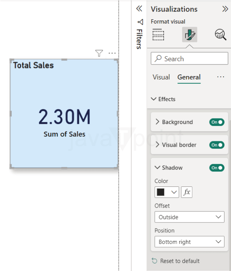This screenshot has width=231, height=271.
Task: Click the black shadow color swatch
Action: click(x=161, y=192)
